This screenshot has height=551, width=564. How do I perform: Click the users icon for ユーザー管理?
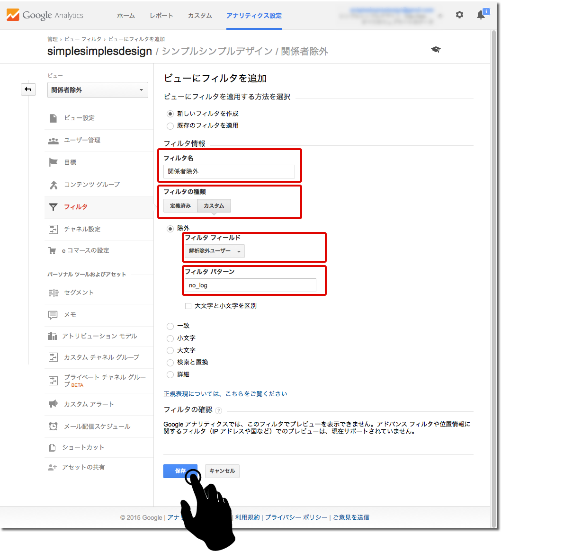click(x=53, y=141)
